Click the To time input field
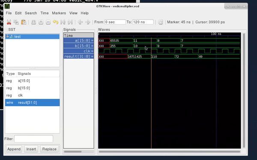Image resolution: width=257 pixels, height=160 pixels. tap(143, 22)
